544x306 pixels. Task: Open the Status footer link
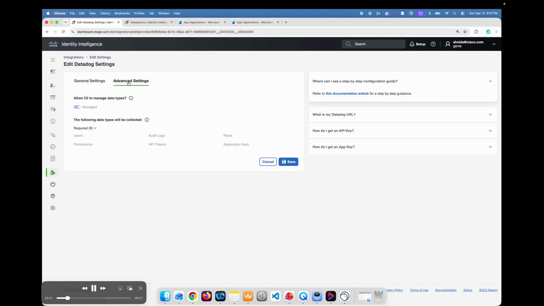467,290
